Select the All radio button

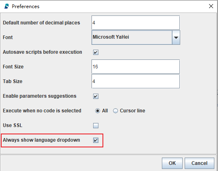98,111
